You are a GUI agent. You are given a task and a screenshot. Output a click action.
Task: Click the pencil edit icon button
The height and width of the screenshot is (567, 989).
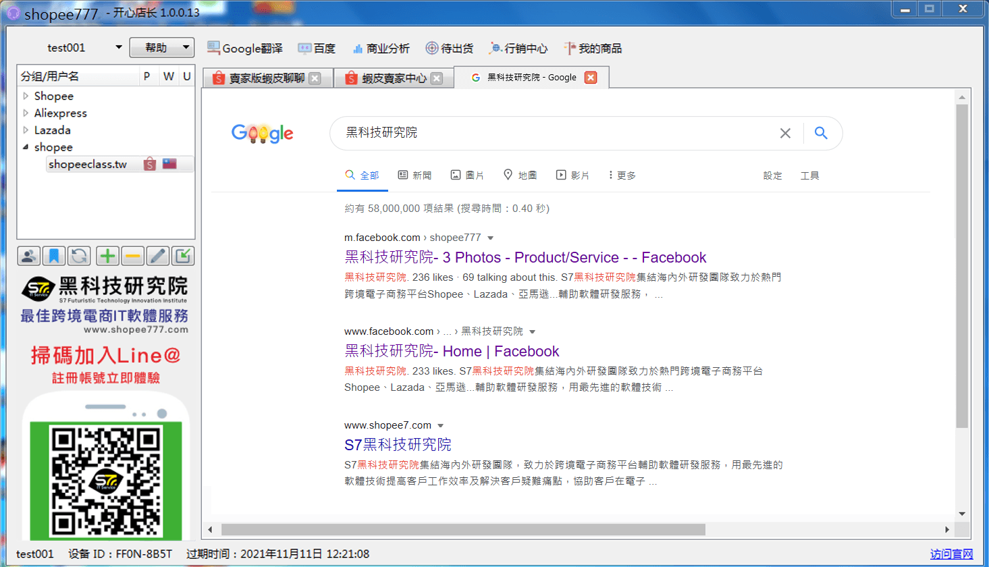click(158, 256)
